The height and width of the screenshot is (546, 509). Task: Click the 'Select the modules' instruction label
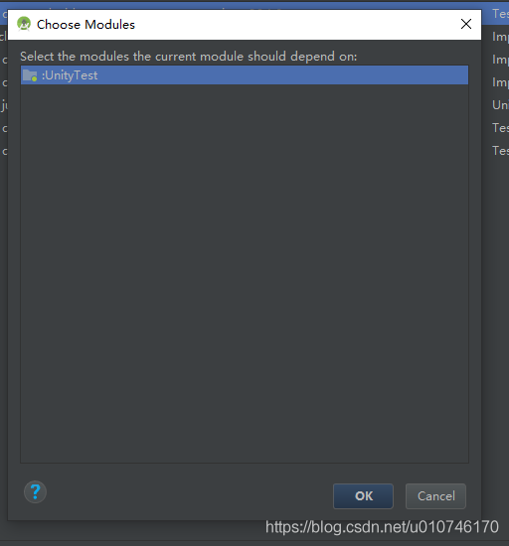(x=189, y=57)
